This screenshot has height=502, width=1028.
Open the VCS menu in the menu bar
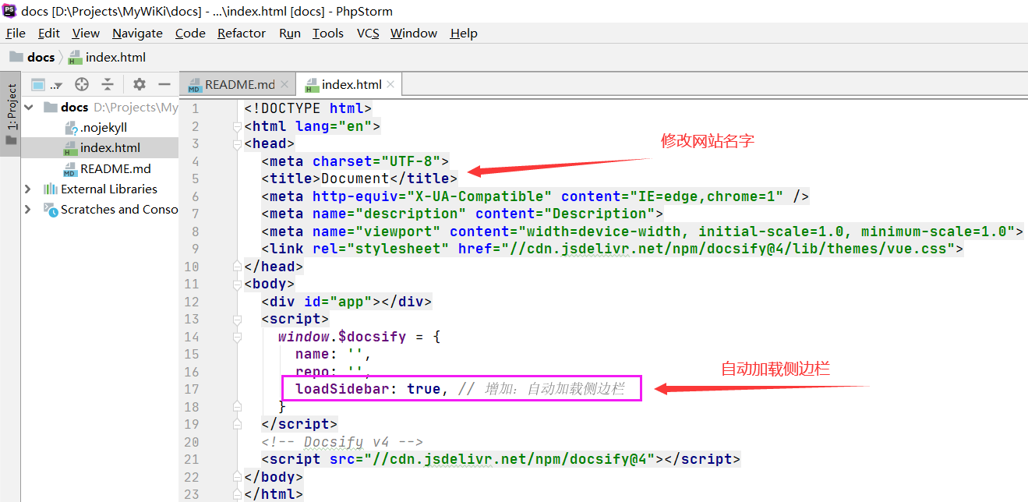[x=366, y=33]
